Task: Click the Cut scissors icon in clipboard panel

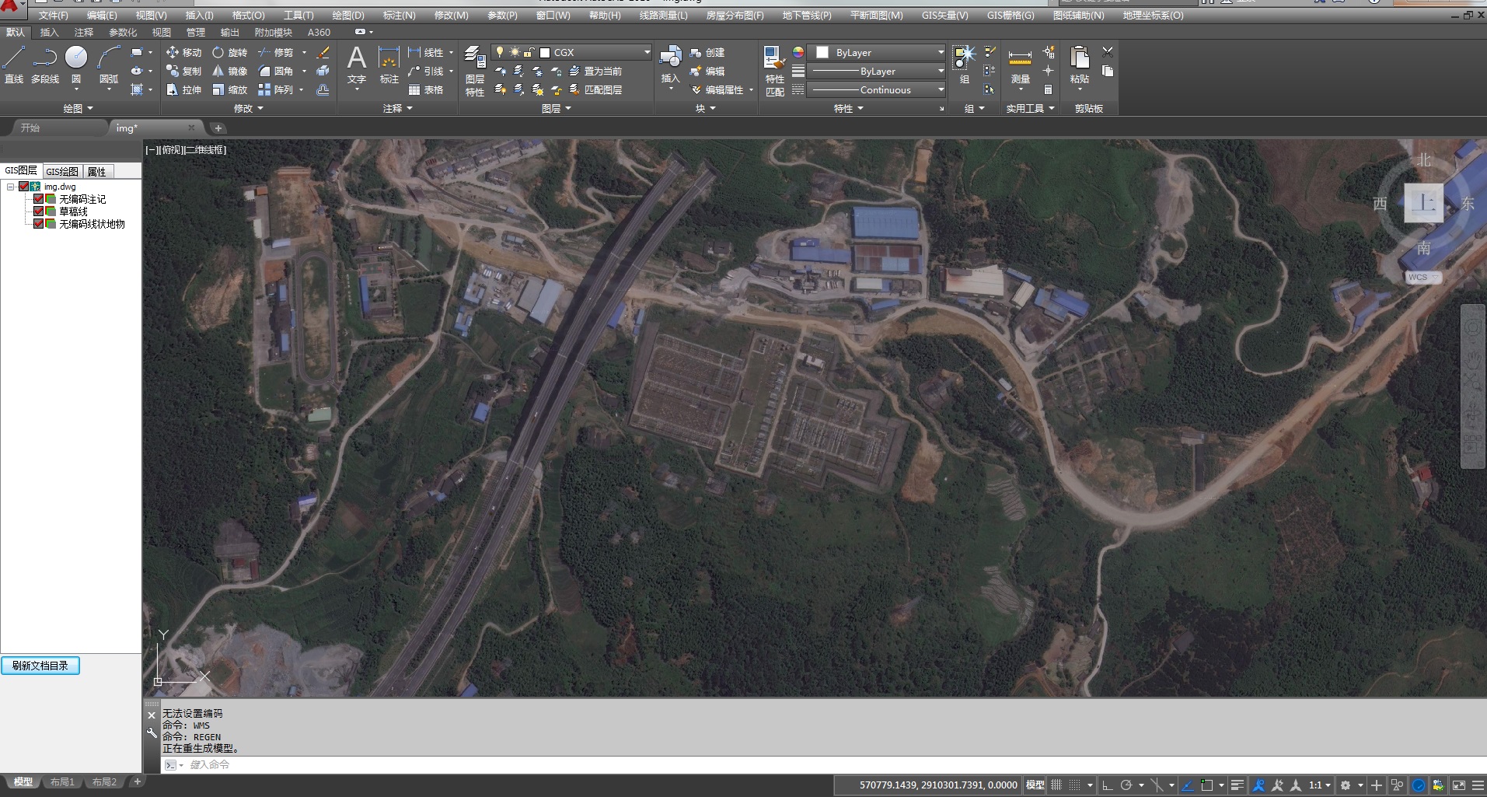Action: coord(1108,52)
